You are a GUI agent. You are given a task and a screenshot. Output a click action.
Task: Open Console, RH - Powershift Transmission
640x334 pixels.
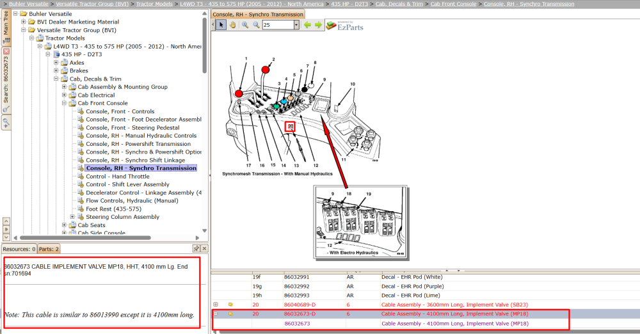(x=138, y=144)
